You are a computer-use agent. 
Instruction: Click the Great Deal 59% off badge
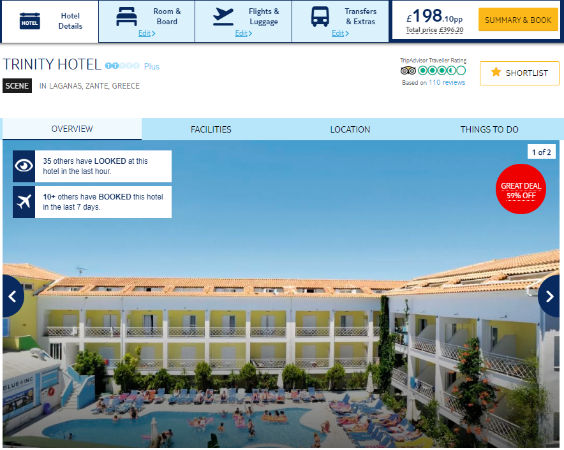tap(521, 189)
